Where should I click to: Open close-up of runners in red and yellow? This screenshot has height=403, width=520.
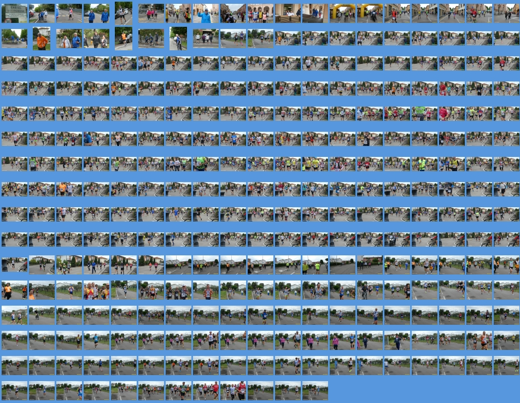click(96, 290)
